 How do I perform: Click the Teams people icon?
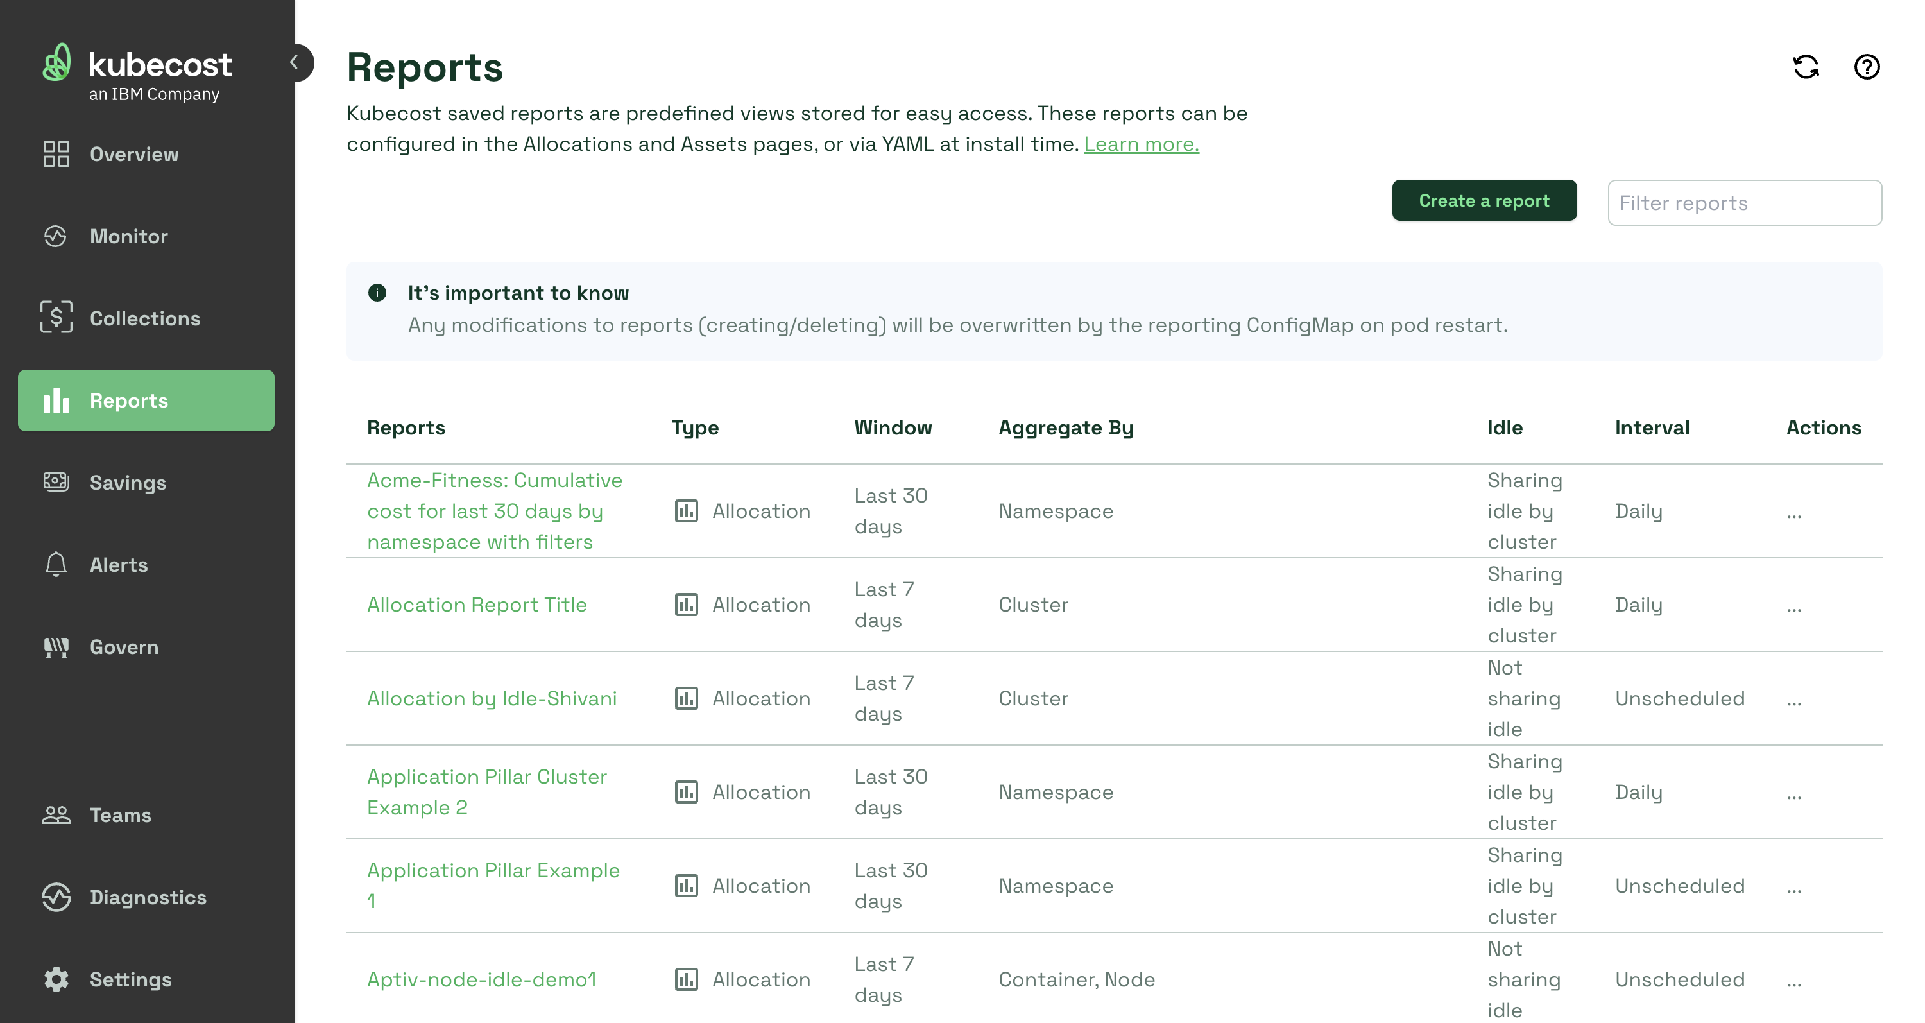56,814
